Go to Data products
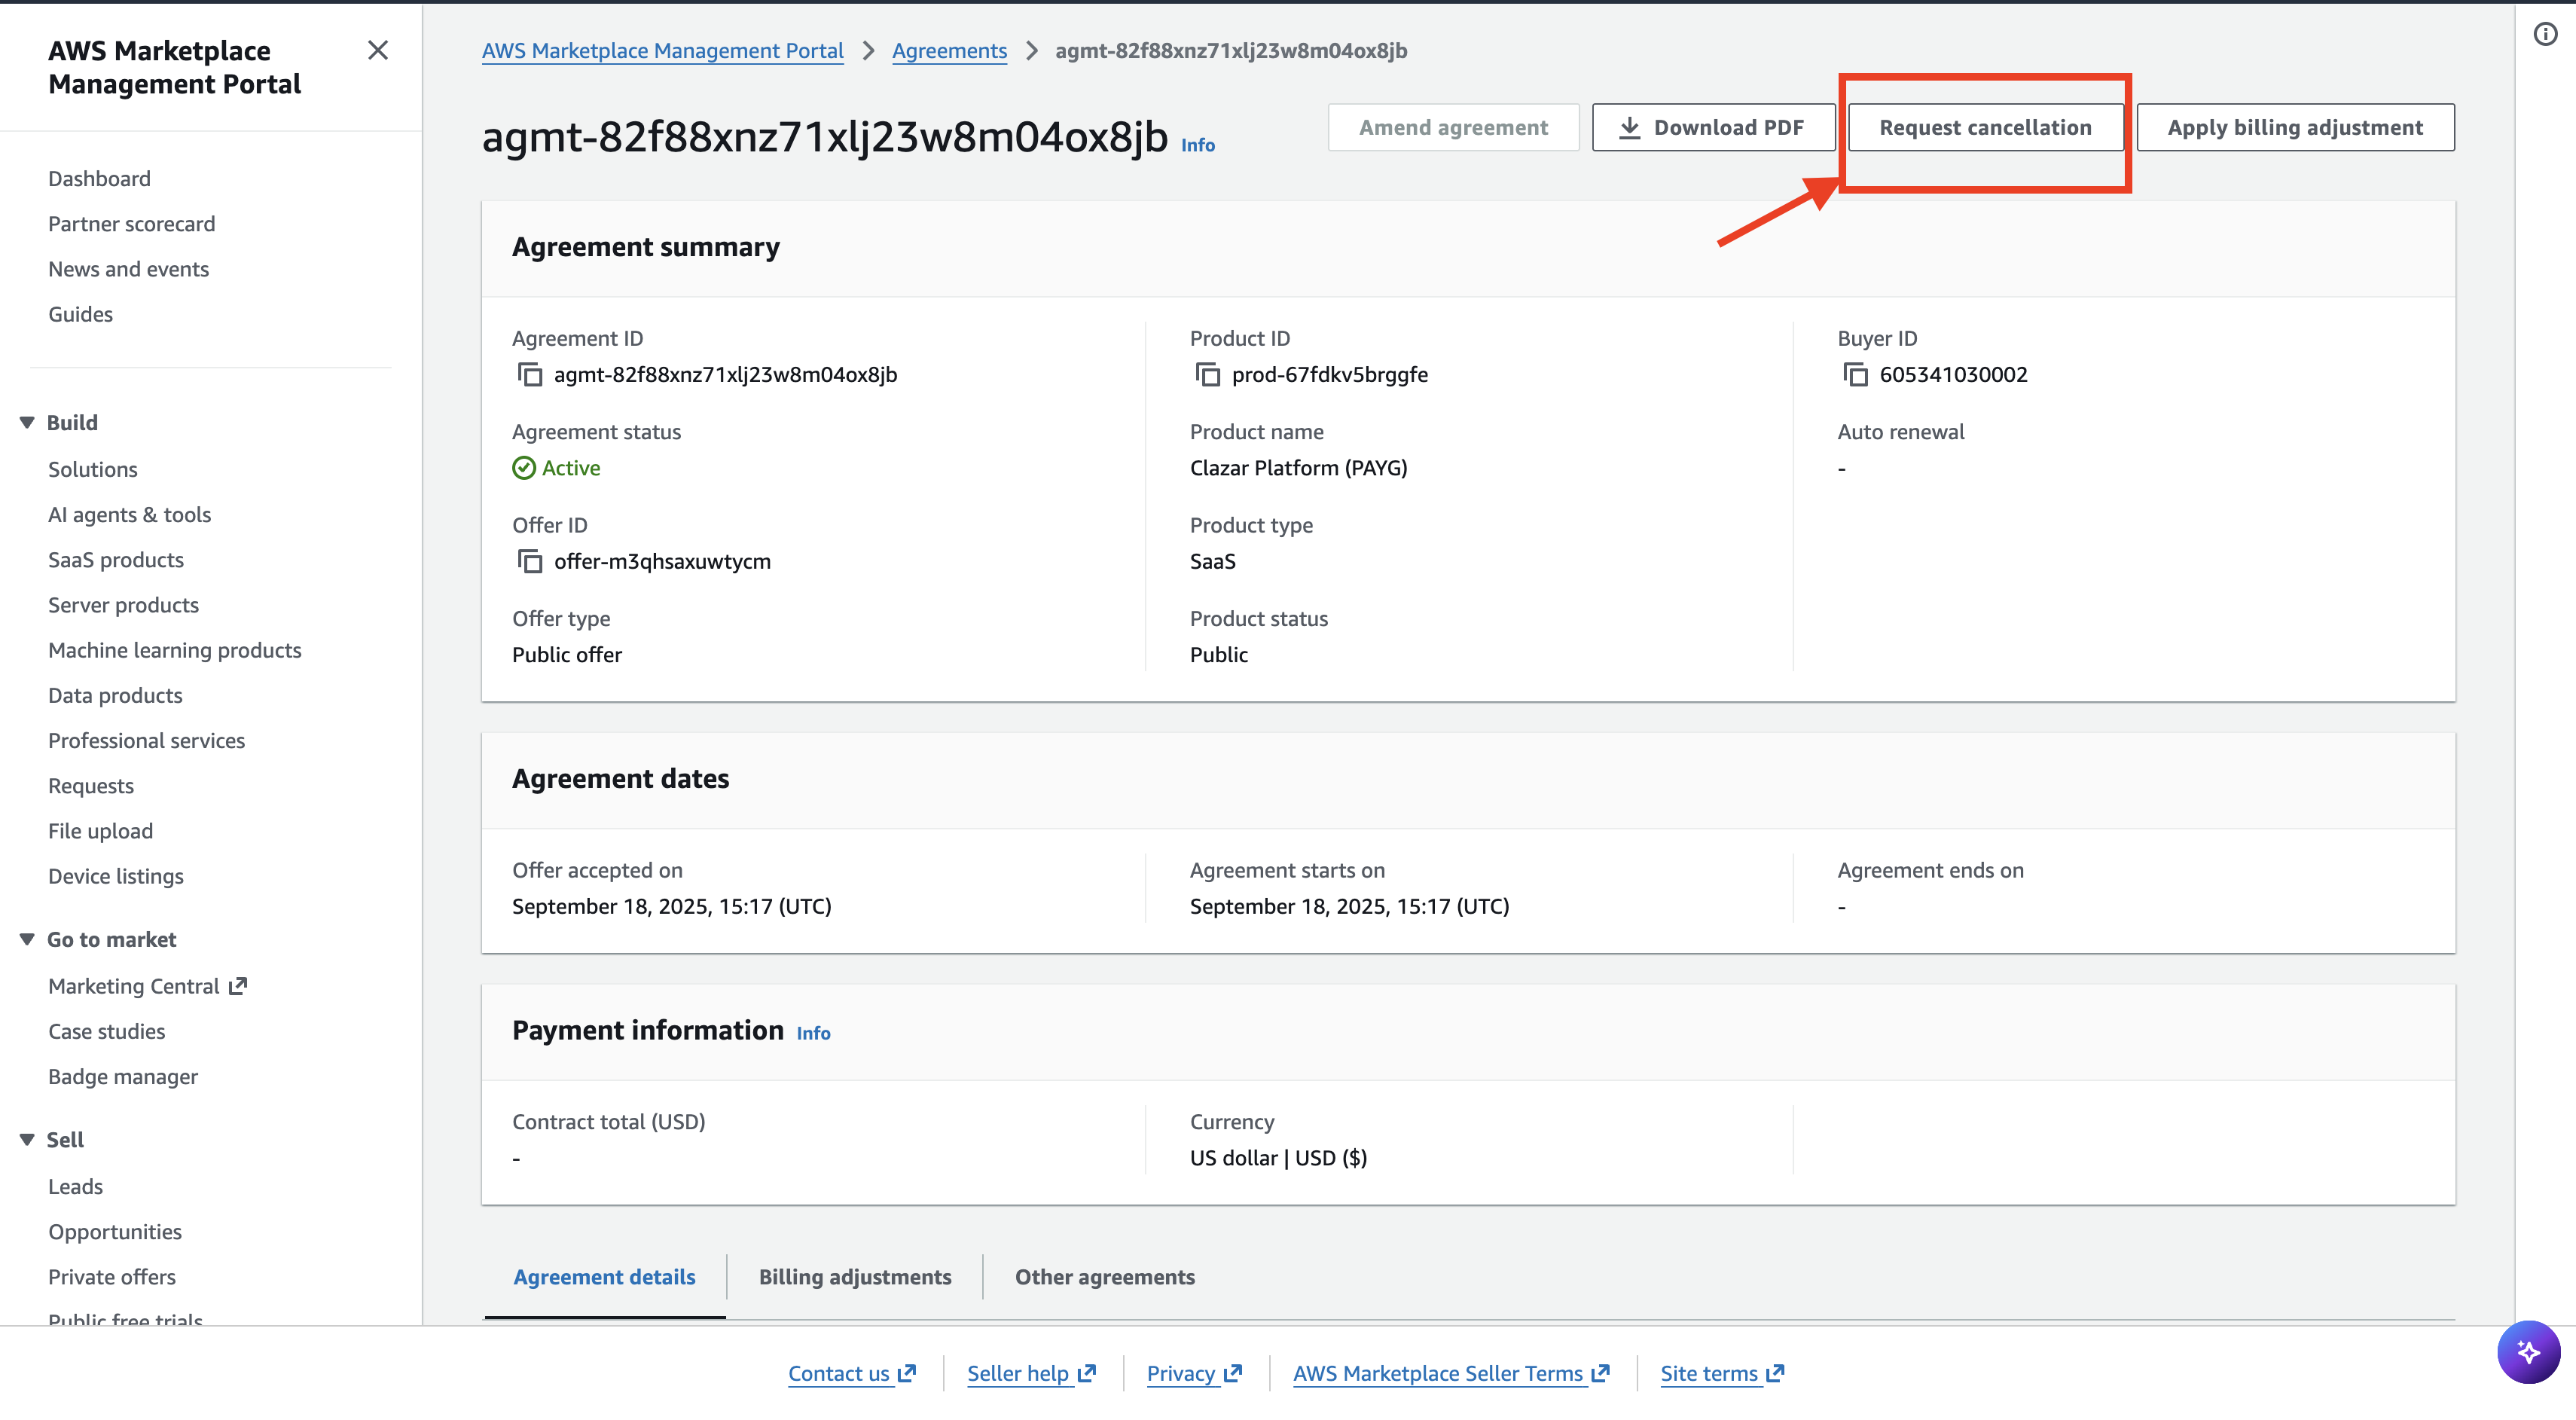This screenshot has width=2576, height=1420. pos(115,695)
